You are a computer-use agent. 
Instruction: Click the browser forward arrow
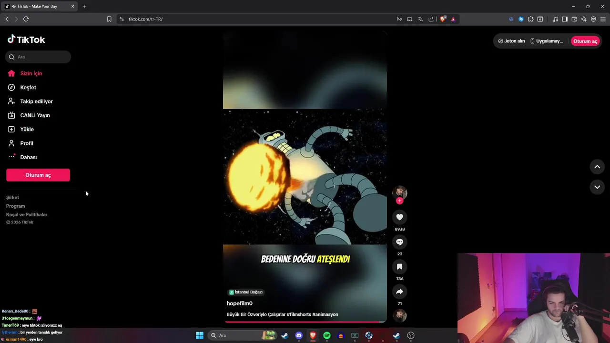click(x=16, y=19)
